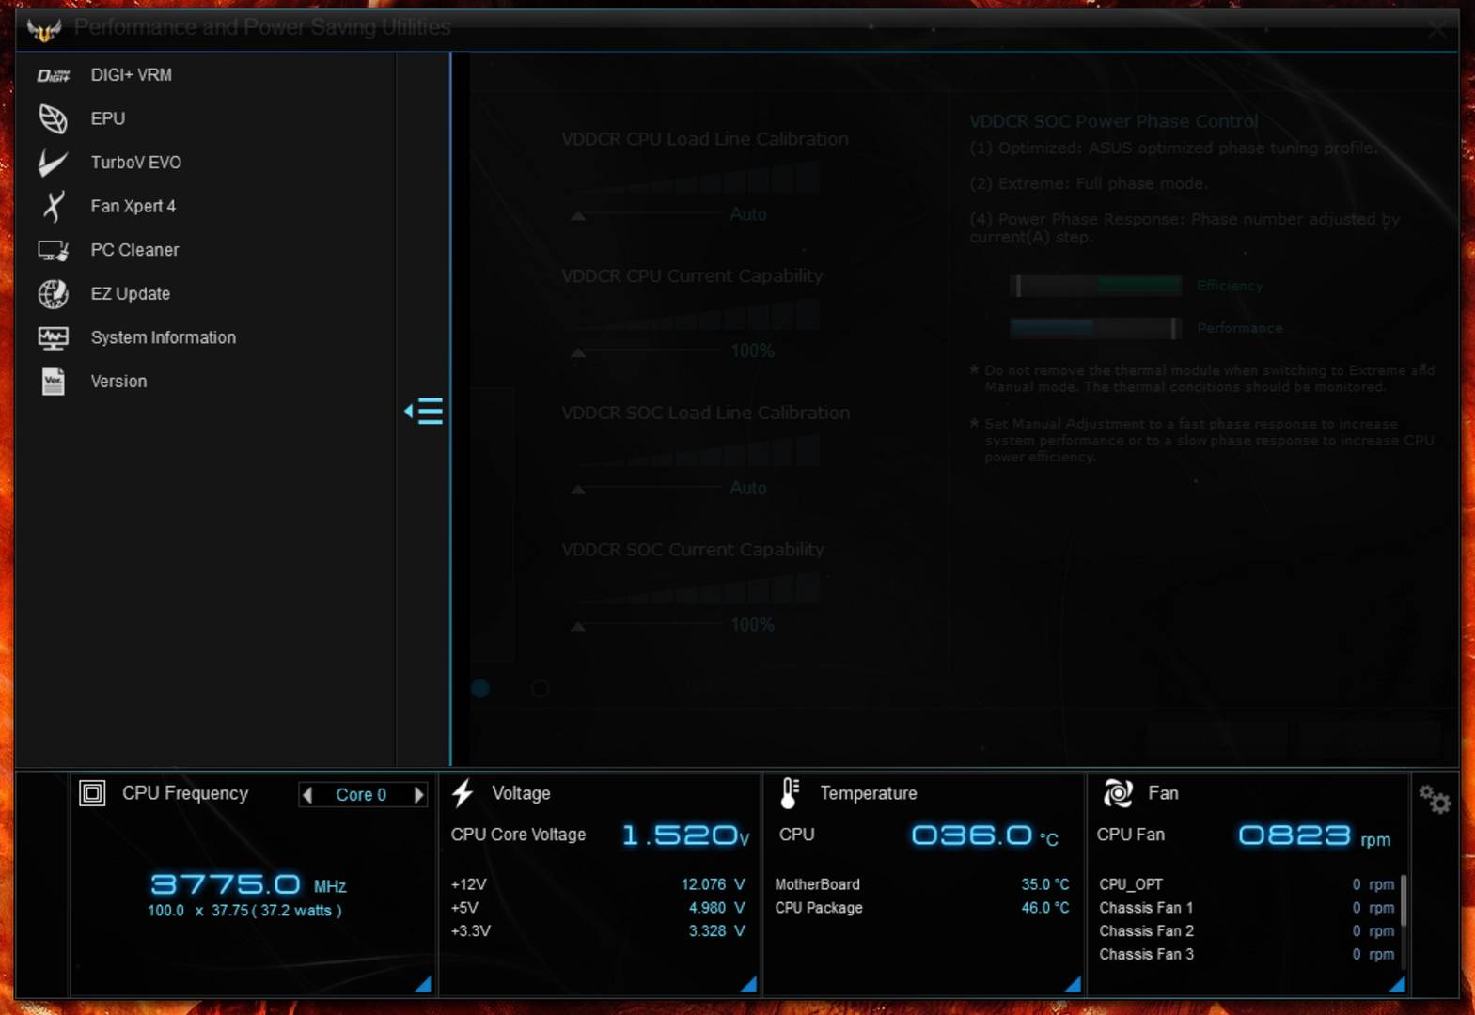Screen dimensions: 1475x1015
Task: Click the +12V voltage row
Action: click(x=598, y=884)
